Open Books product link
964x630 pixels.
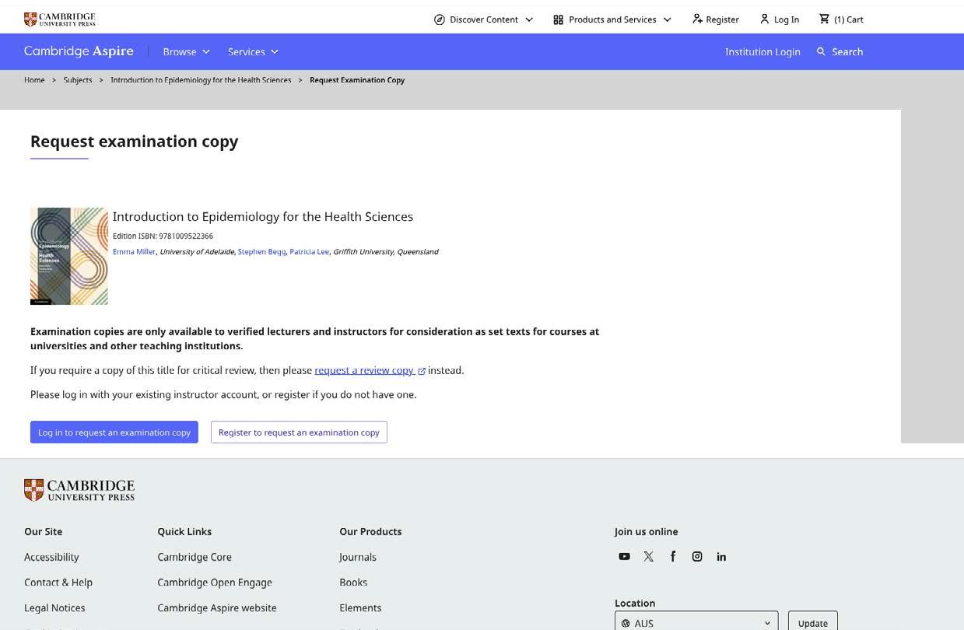pyautogui.click(x=353, y=582)
